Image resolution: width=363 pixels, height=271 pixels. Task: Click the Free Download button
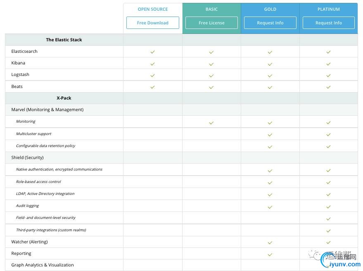[152, 23]
